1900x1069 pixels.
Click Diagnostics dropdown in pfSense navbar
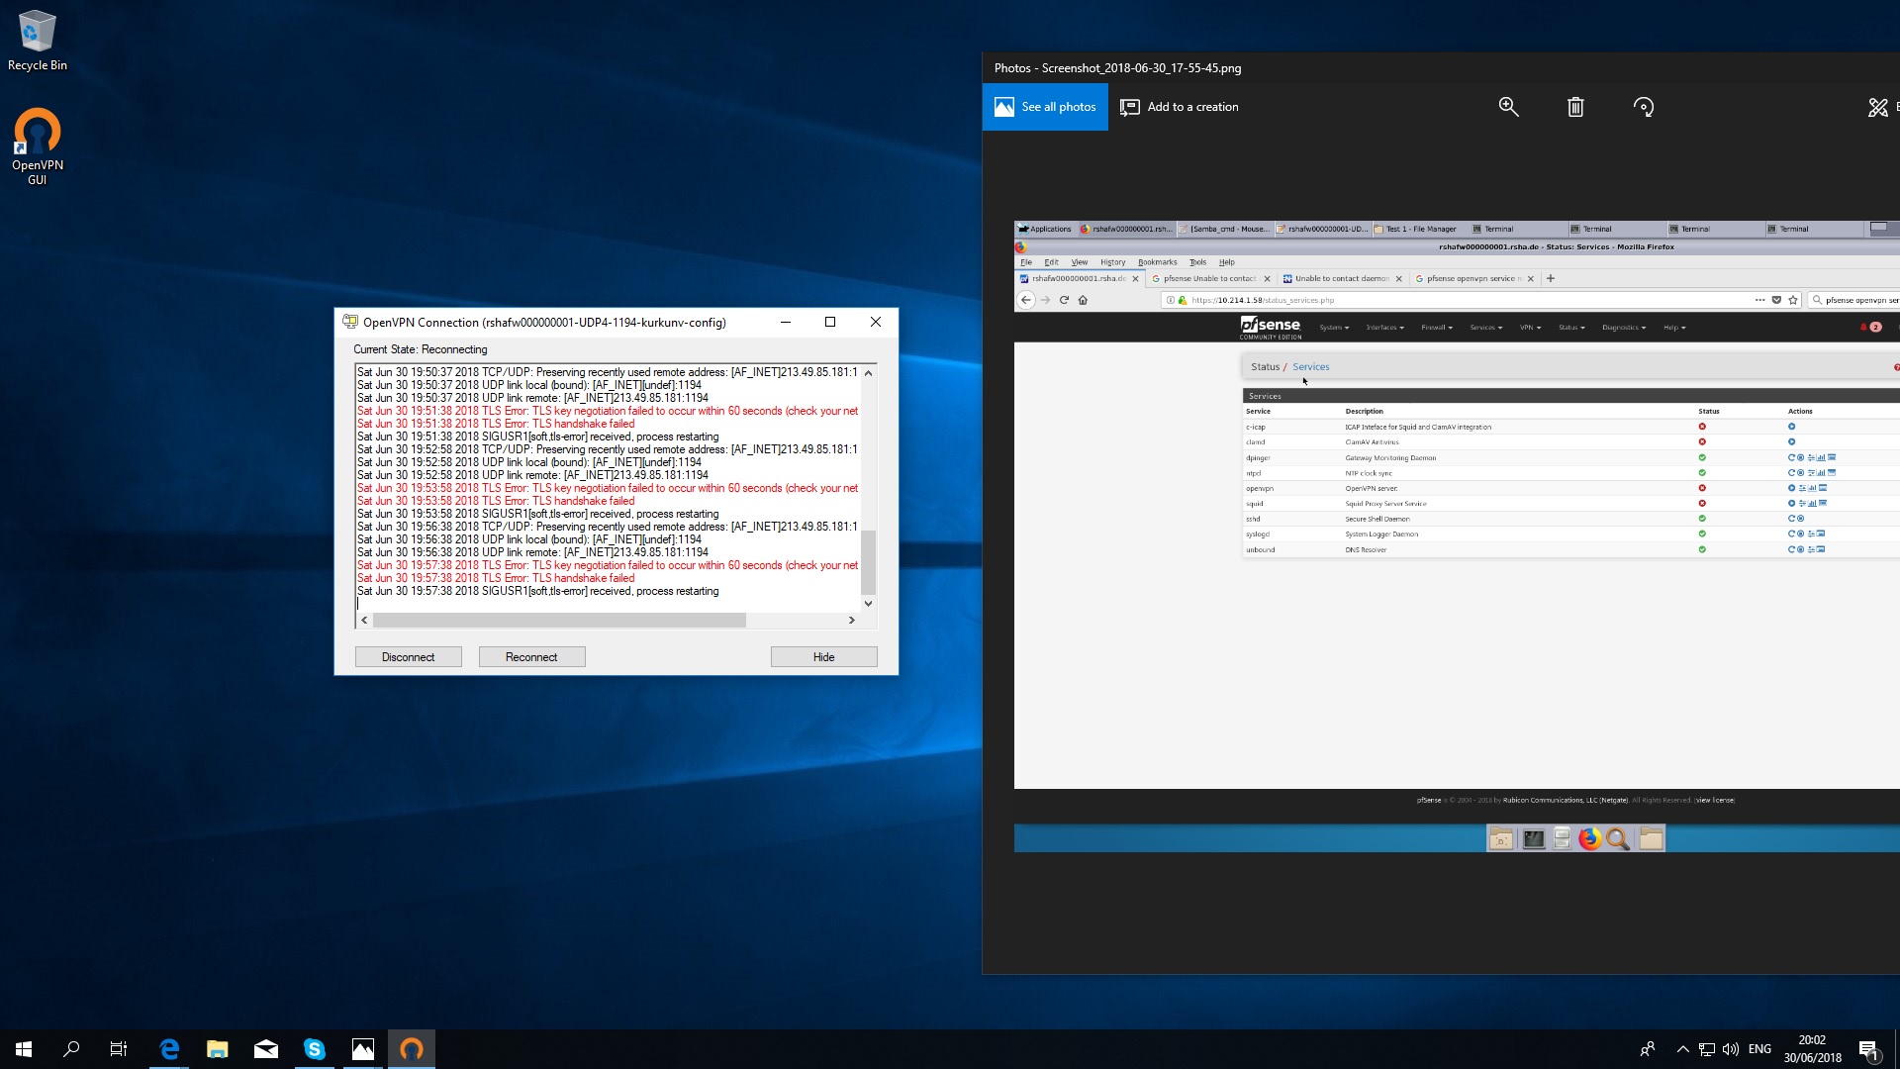click(x=1624, y=328)
